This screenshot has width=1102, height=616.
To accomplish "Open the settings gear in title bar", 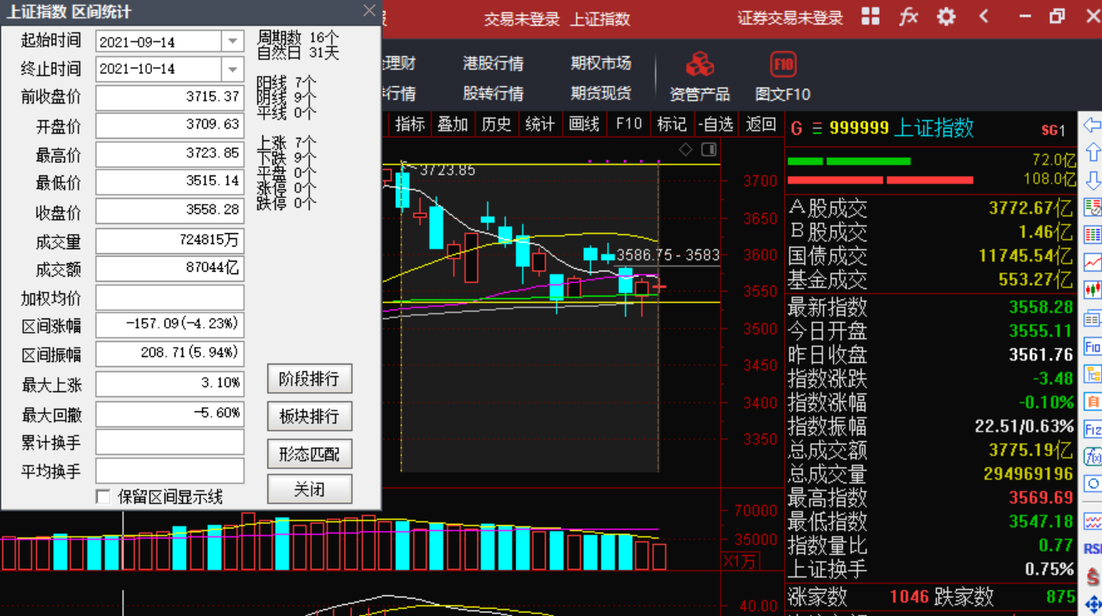I will [x=946, y=17].
